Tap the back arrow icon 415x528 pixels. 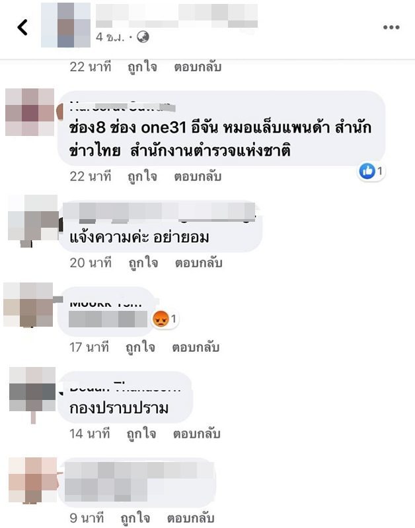tap(22, 27)
